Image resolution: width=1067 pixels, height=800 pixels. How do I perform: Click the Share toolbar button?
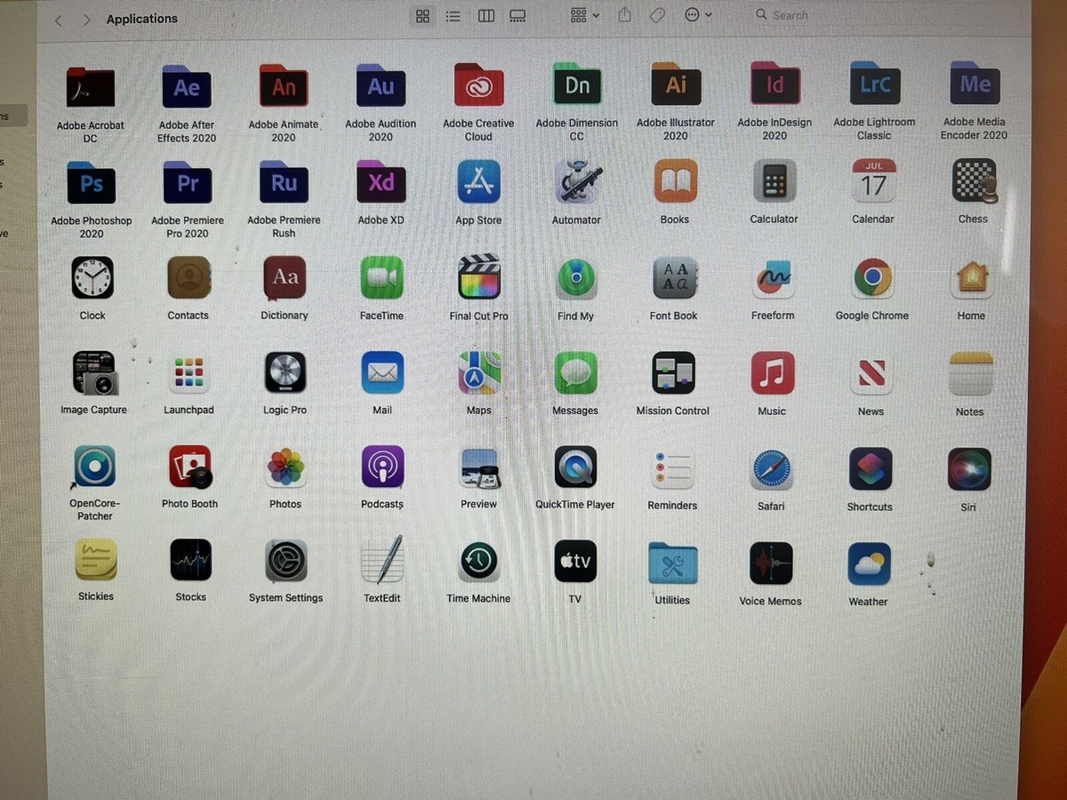coord(625,15)
